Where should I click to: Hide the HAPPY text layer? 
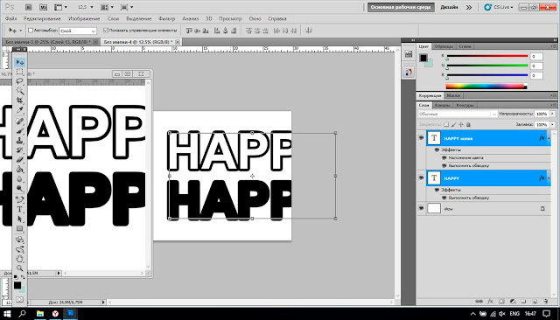pos(421,177)
